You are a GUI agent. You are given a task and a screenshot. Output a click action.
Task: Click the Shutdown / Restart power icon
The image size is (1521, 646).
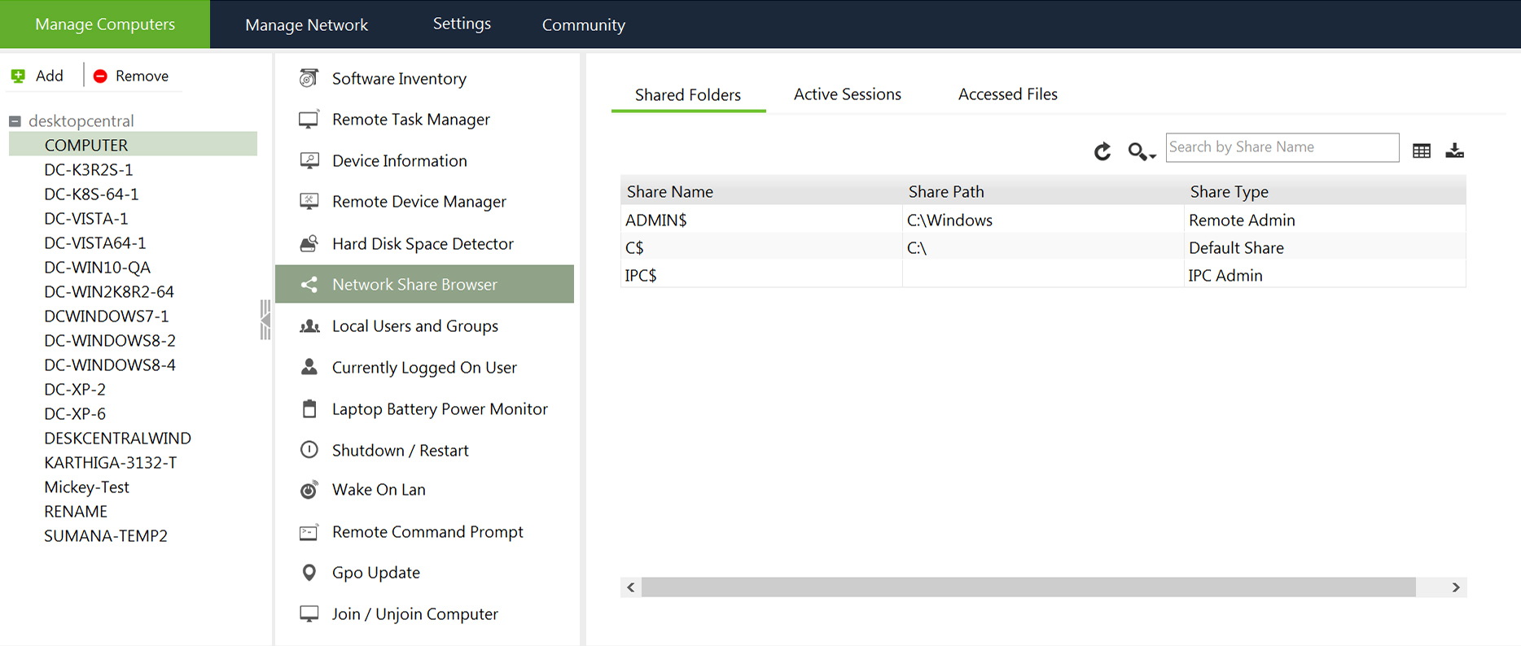tap(309, 450)
